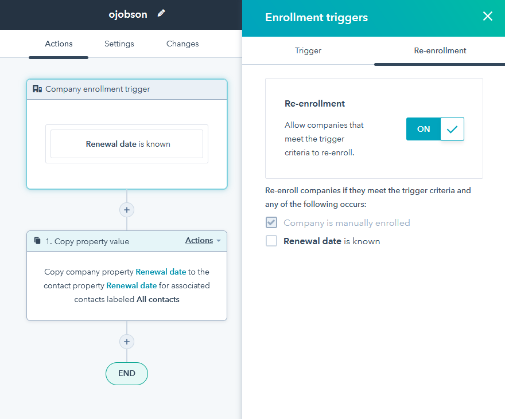Open the Actions dropdown on the action card
Screen dimensions: 505x419
point(199,241)
